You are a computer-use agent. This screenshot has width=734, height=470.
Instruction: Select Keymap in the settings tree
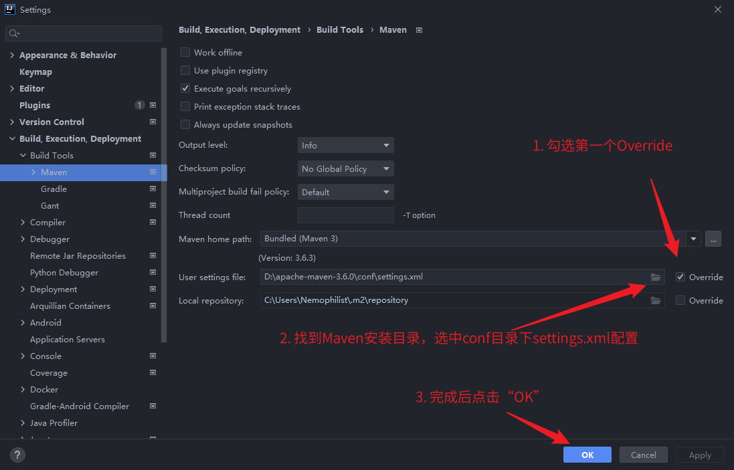coord(35,72)
